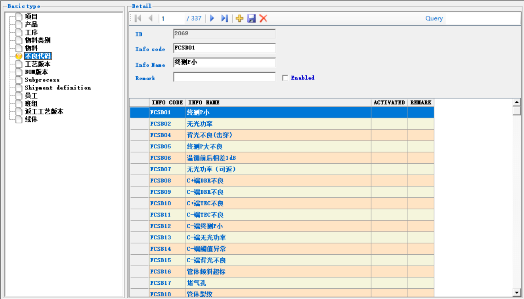Viewport: 524px width, 299px height.
Task: Click scrollbar up arrow in grid
Action: point(516,102)
